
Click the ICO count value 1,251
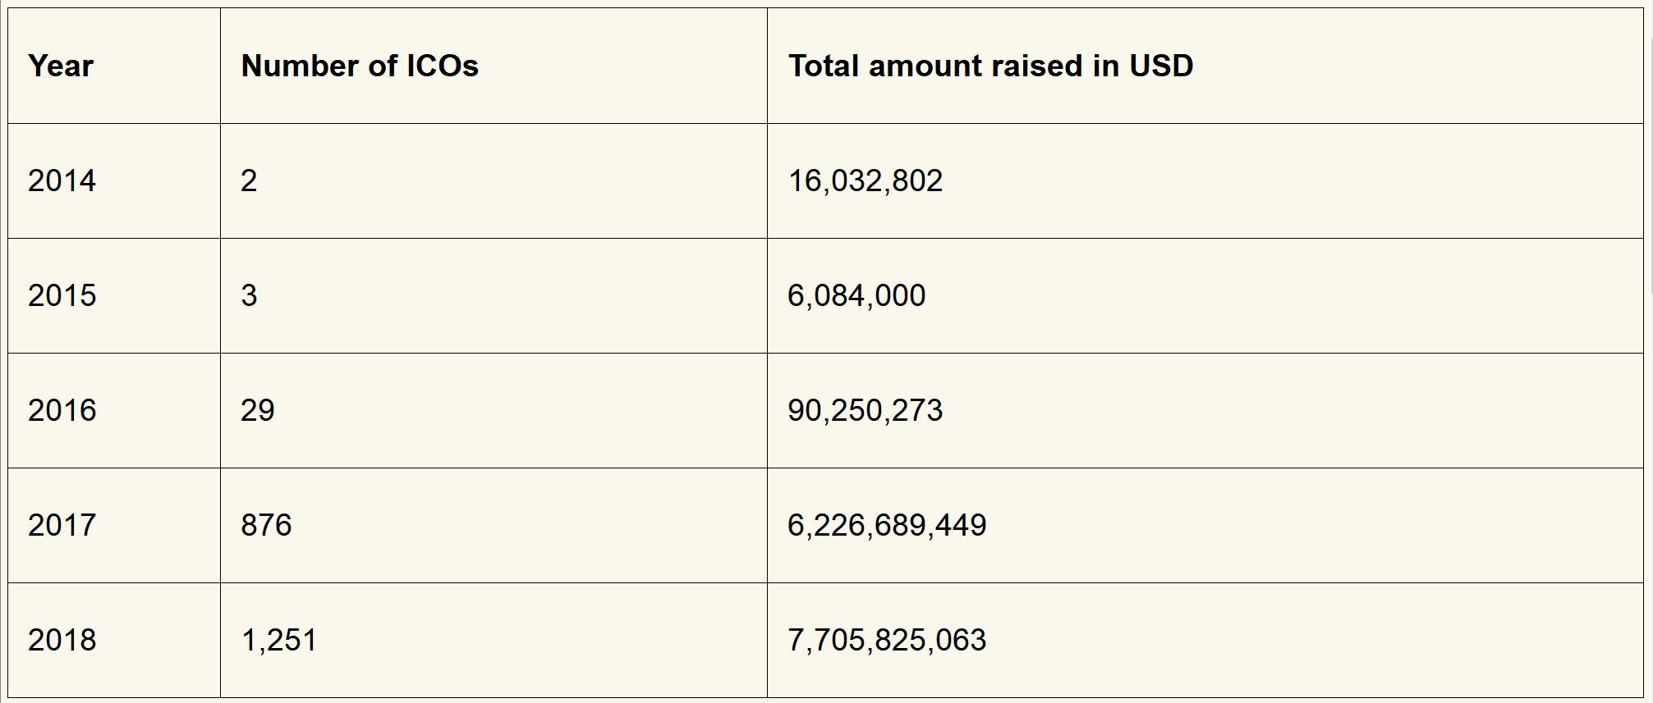pos(278,640)
